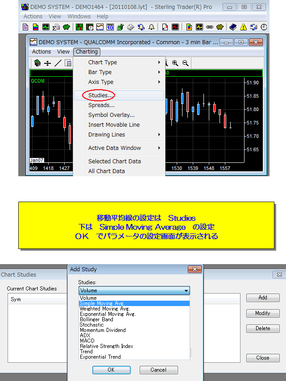Zoom in on the chart with magnifier plus
The width and height of the screenshot is (286, 381).
coord(175,63)
